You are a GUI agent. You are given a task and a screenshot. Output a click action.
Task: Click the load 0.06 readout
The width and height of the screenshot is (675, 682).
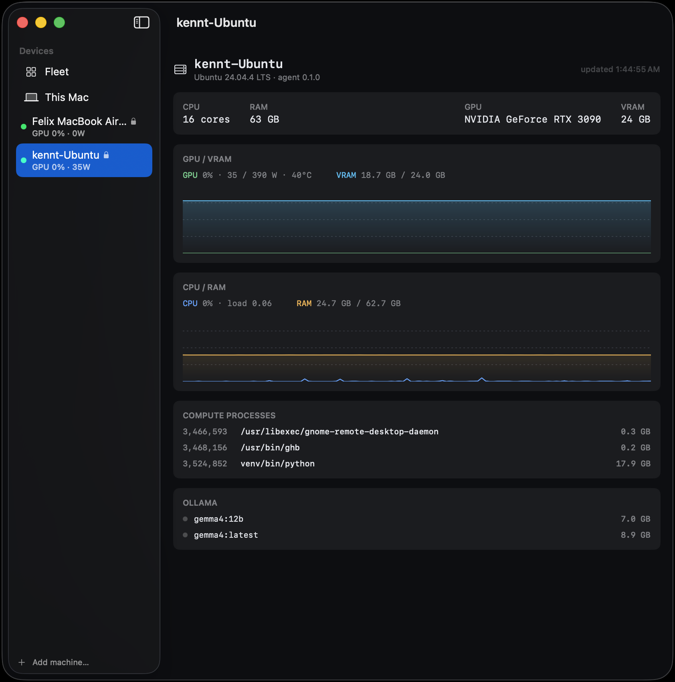(x=249, y=303)
